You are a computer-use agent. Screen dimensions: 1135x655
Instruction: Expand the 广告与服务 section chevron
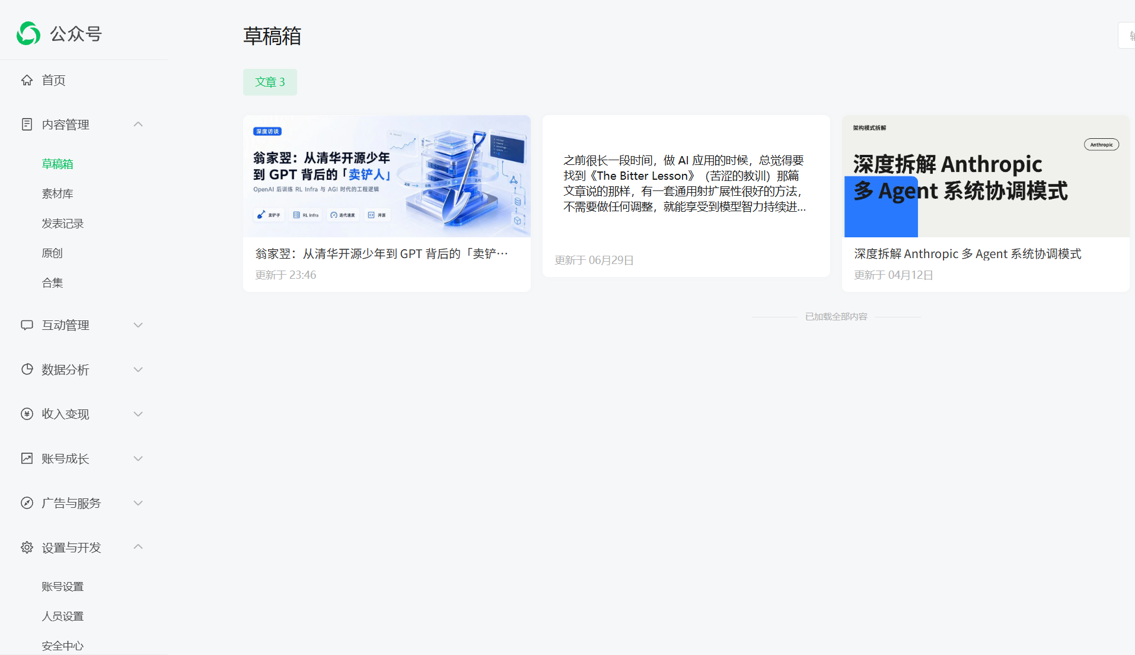click(138, 503)
